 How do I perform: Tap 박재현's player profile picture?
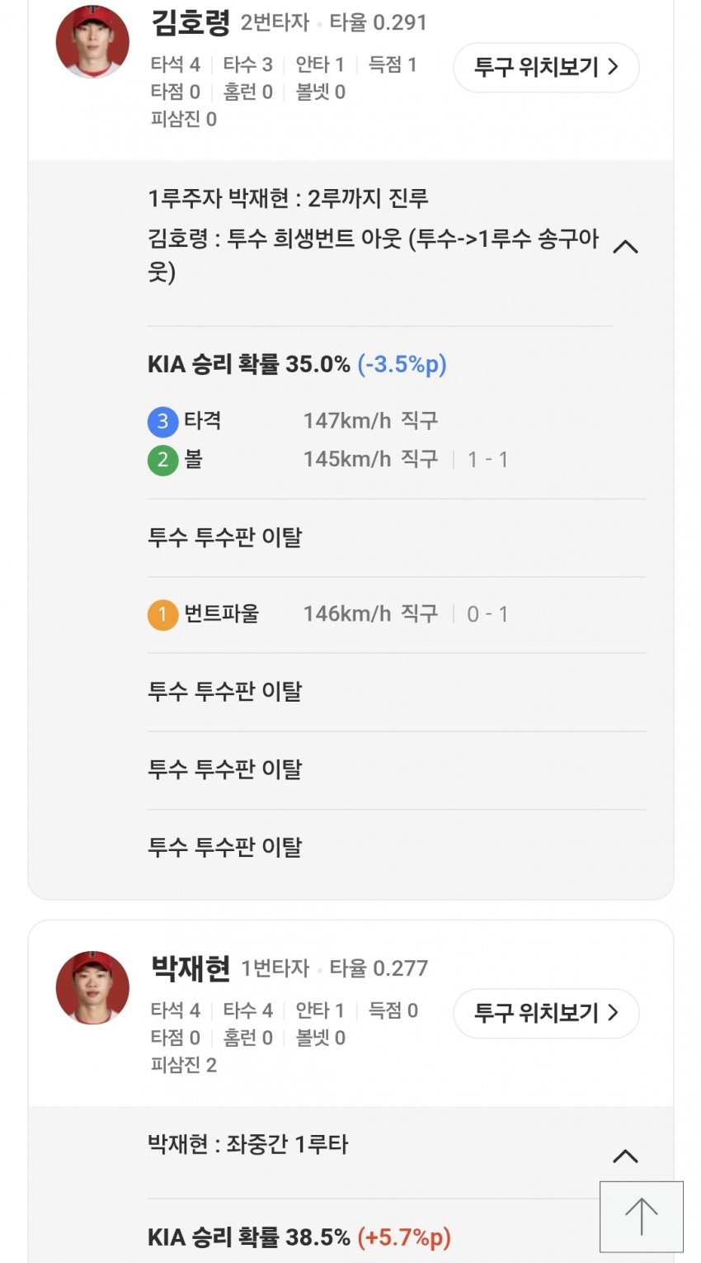point(92,987)
